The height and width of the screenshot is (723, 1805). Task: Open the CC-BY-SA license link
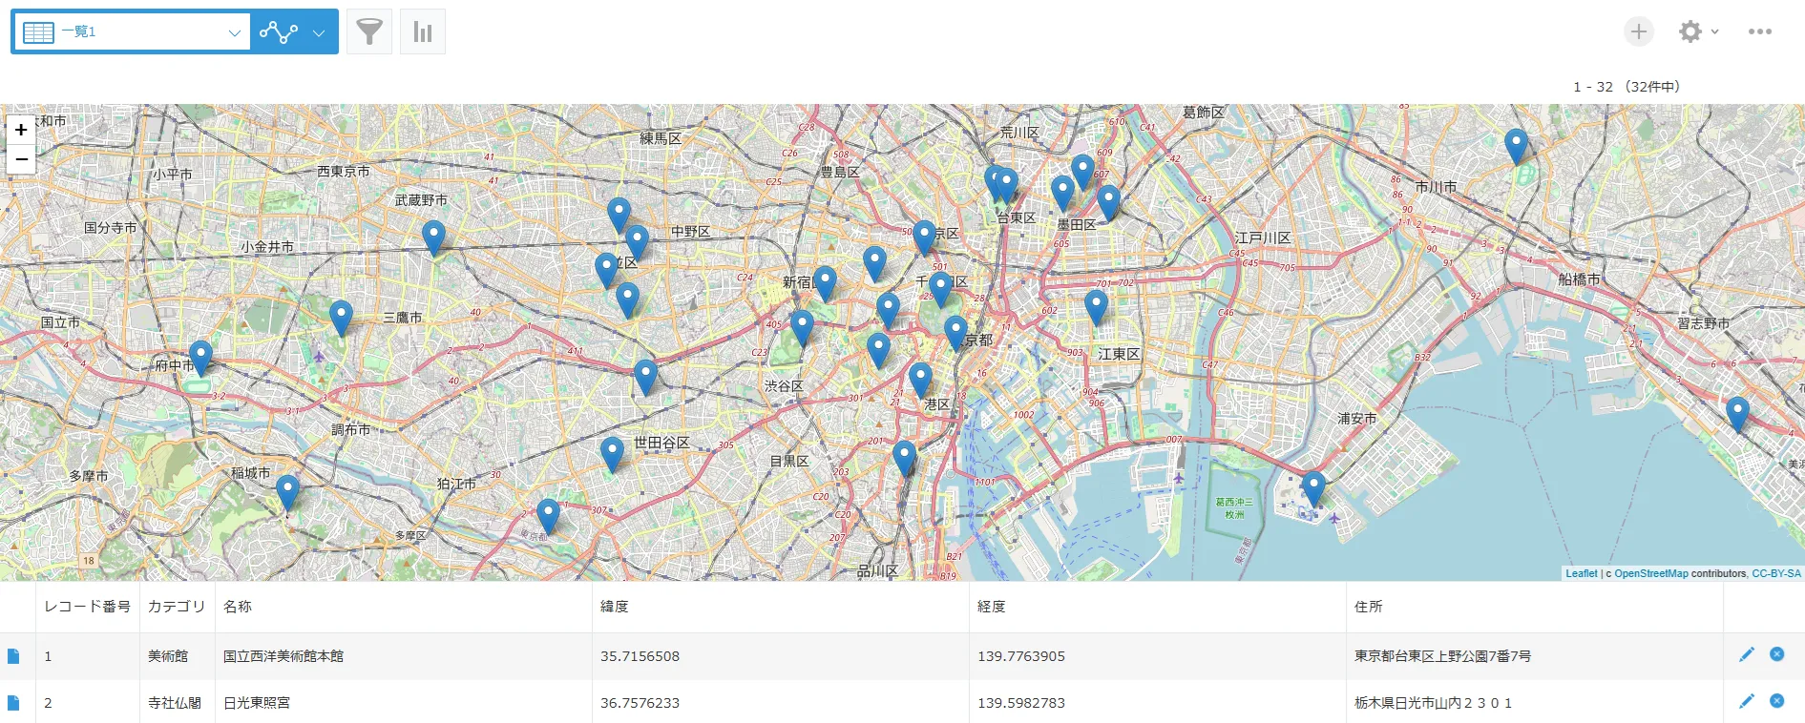(x=1775, y=573)
